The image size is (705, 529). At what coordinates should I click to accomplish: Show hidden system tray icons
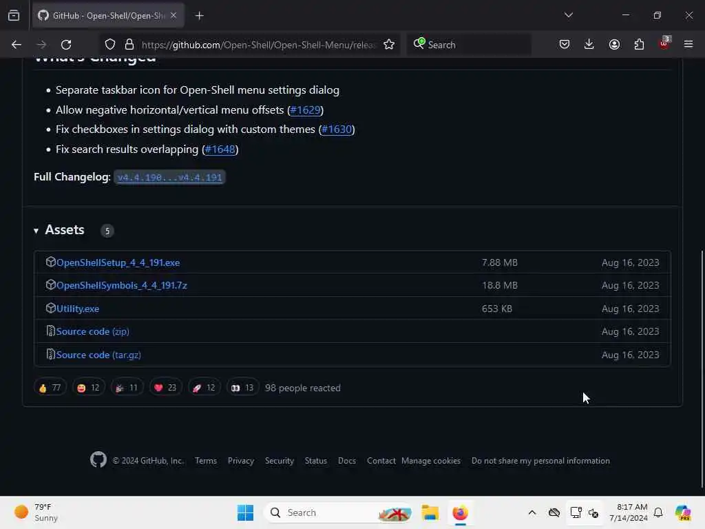pos(532,512)
